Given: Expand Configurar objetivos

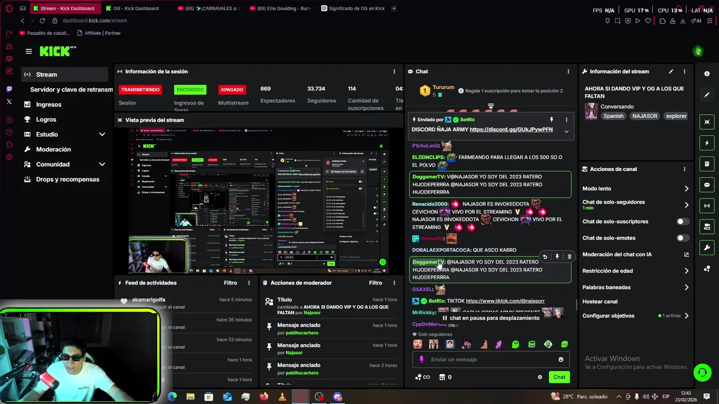Looking at the screenshot, I should pyautogui.click(x=686, y=316).
